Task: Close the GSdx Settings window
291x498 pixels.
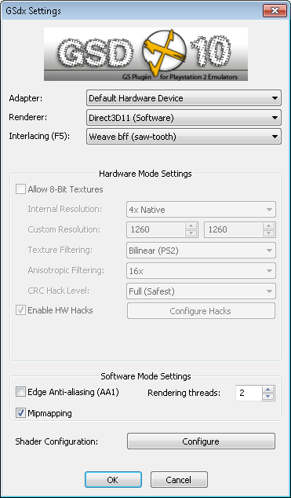Action: [275, 10]
